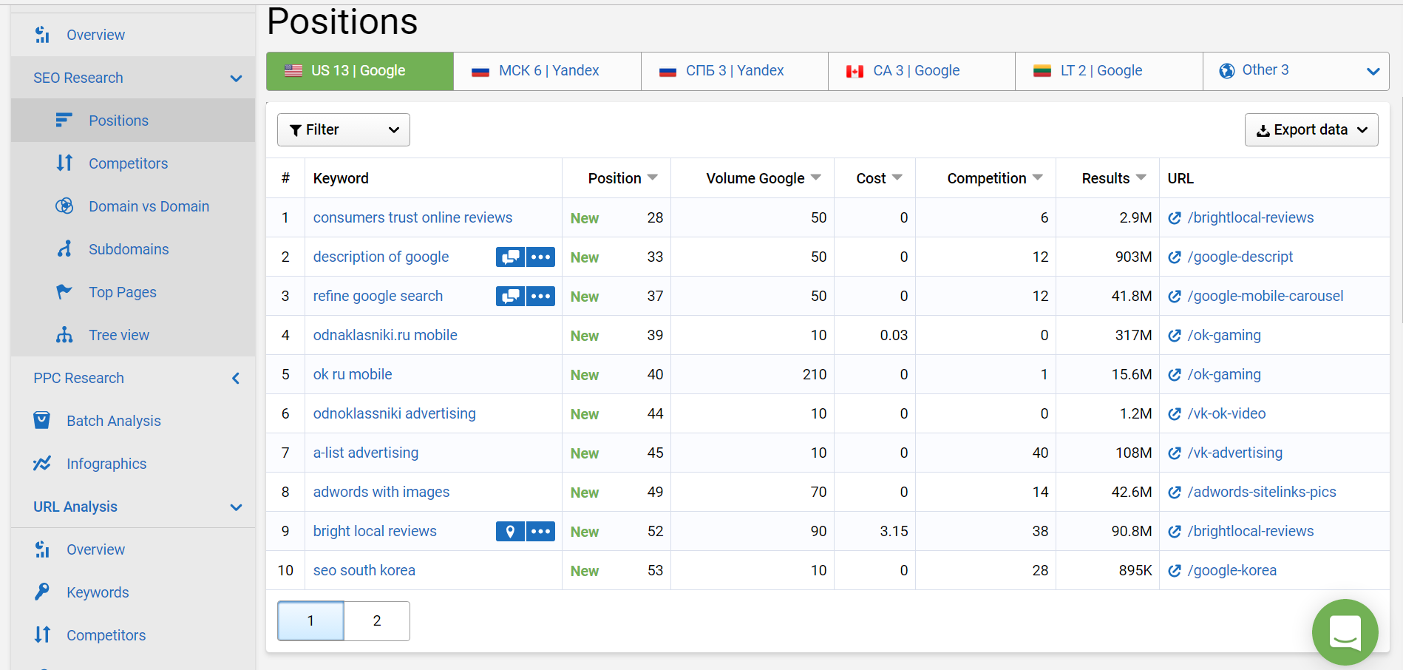Click the SERP features icon for 'refine google search'

click(x=510, y=297)
